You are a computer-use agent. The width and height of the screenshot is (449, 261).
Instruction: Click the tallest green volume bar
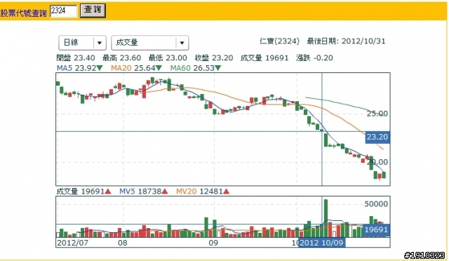pyautogui.click(x=326, y=218)
